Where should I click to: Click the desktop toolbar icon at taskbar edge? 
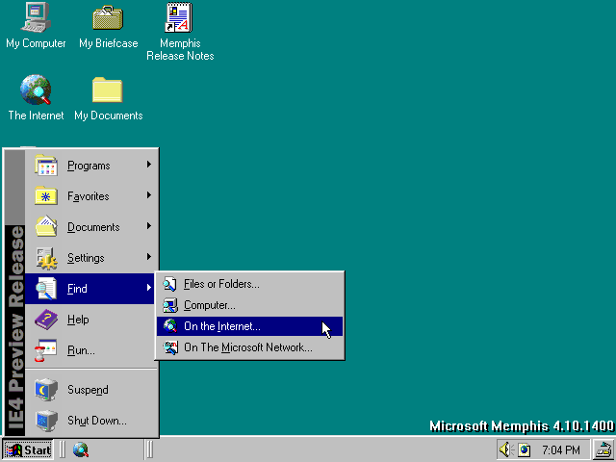[604, 449]
